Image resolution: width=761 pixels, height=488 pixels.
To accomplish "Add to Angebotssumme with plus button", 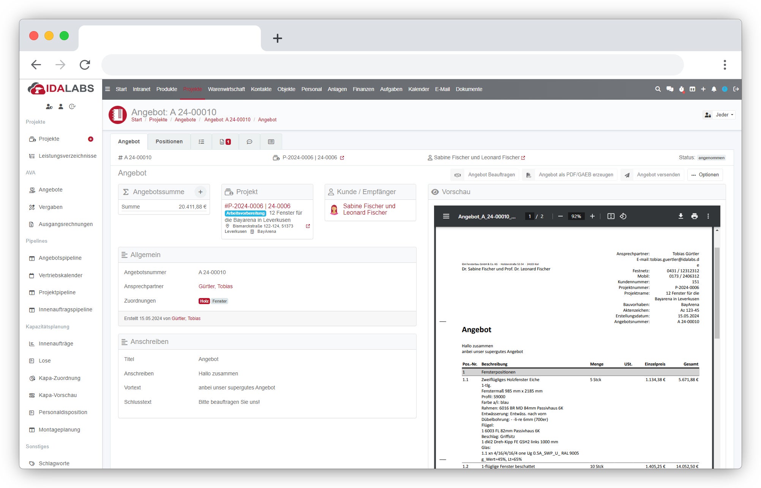I will [x=201, y=192].
